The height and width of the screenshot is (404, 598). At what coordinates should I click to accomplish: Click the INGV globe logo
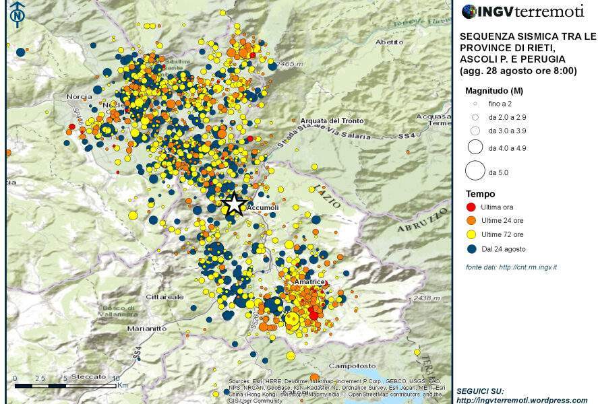click(469, 11)
